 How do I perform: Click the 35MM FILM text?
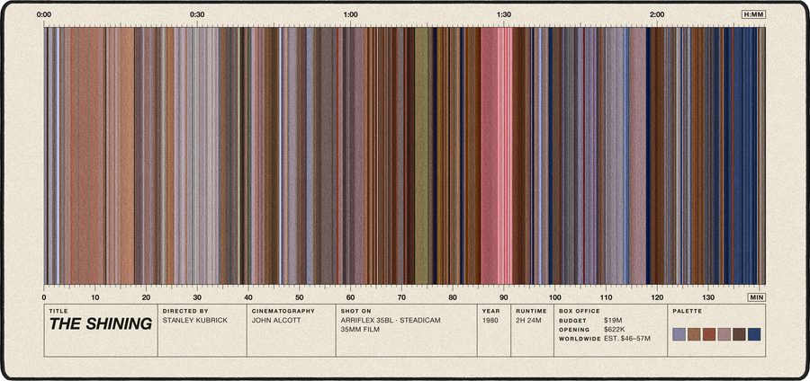pyautogui.click(x=360, y=329)
